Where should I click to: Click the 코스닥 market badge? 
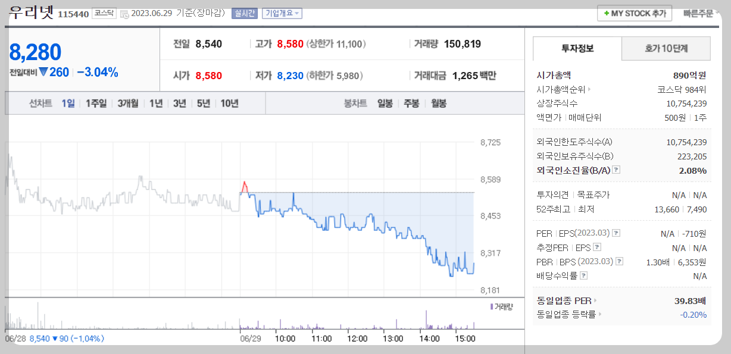click(x=104, y=13)
